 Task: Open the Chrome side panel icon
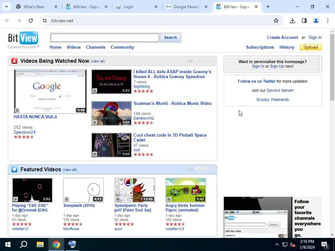[304, 21]
